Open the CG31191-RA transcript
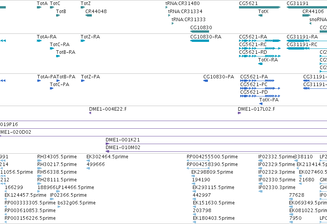The image size is (327, 224). tap(307, 41)
